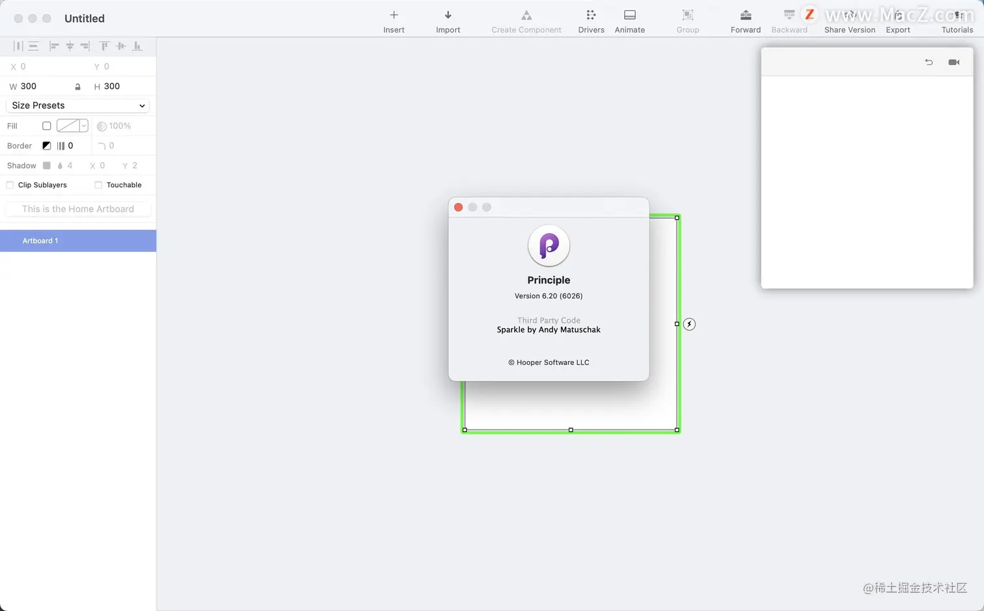Align layers to right edge

(85, 46)
